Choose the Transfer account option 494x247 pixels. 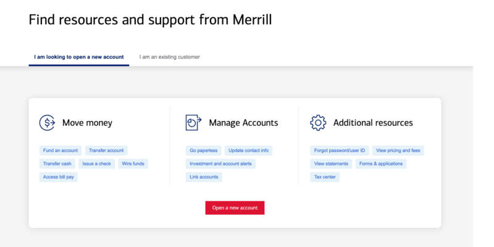click(x=106, y=151)
